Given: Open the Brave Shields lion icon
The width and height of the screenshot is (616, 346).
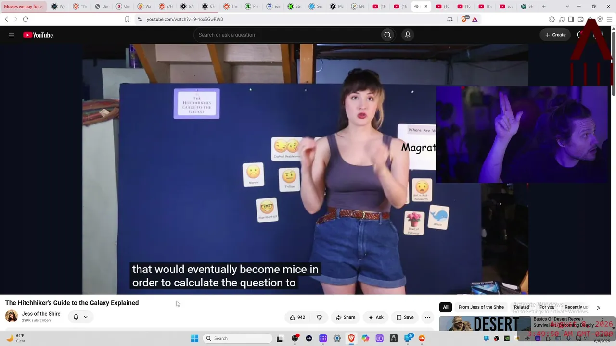Looking at the screenshot, I should click(x=465, y=19).
